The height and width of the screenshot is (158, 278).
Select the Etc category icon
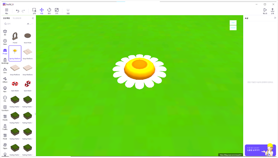5,98
